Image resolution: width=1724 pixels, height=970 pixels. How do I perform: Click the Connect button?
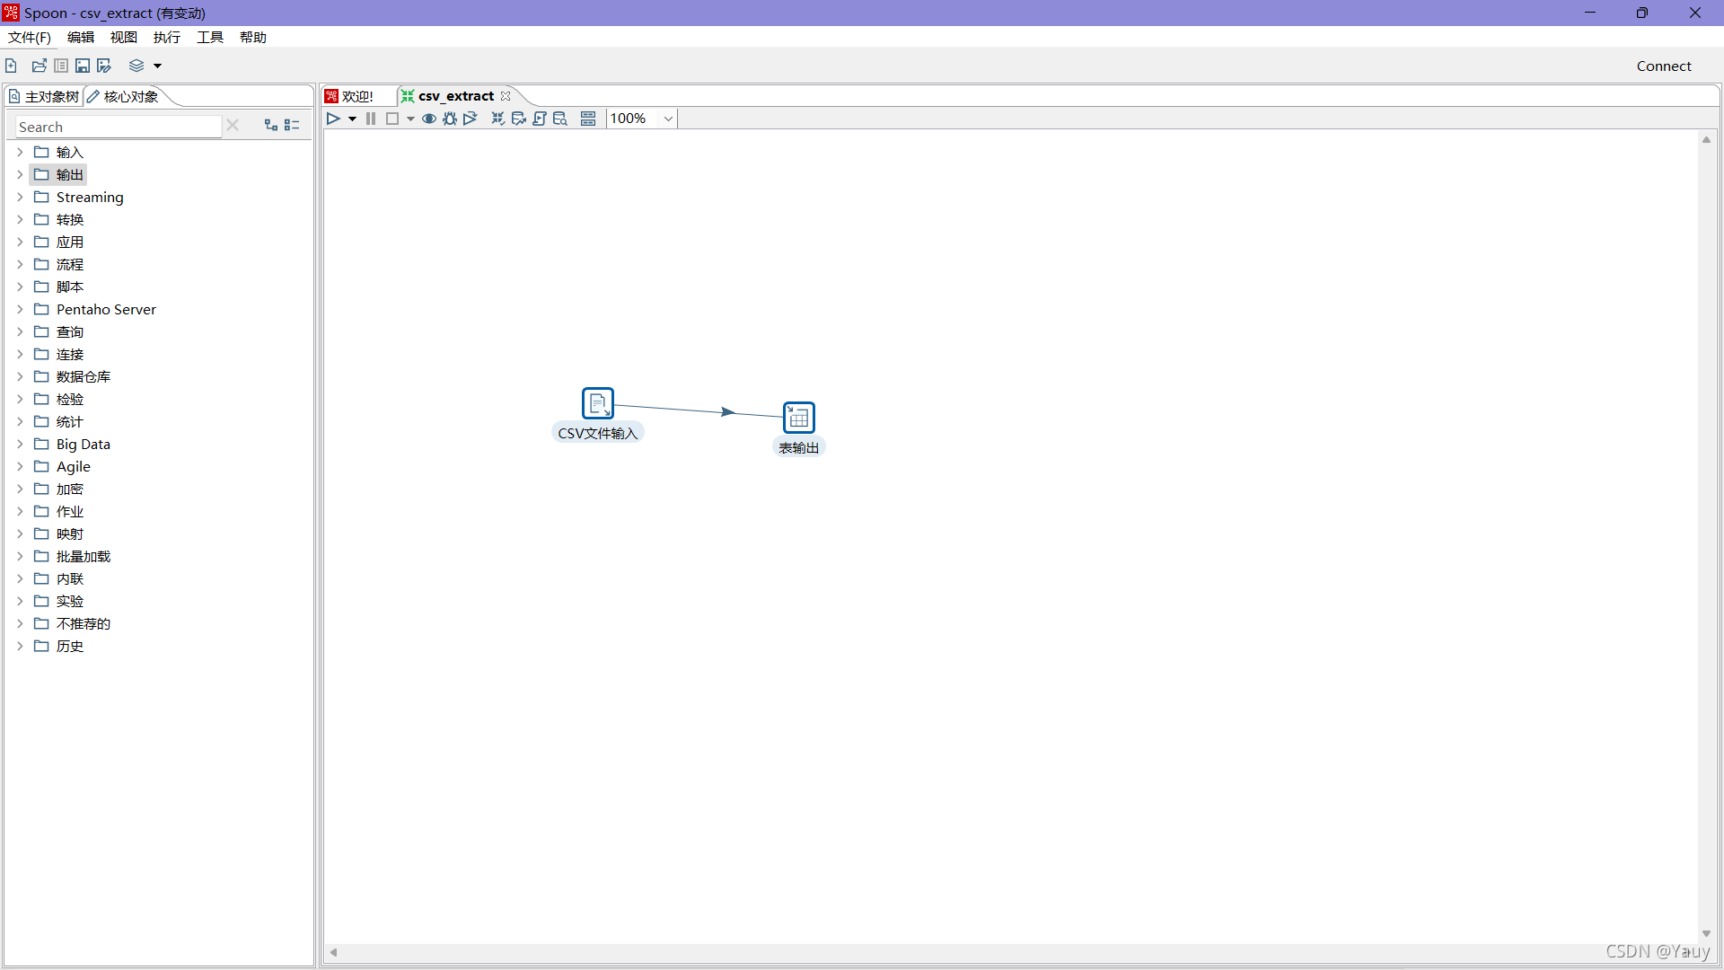pyautogui.click(x=1663, y=66)
